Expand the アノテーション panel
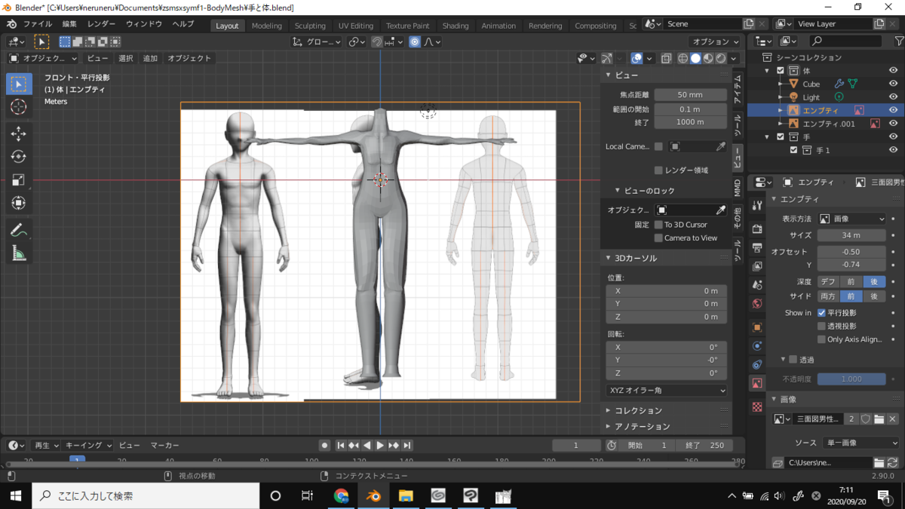Image resolution: width=905 pixels, height=509 pixels. [642, 426]
